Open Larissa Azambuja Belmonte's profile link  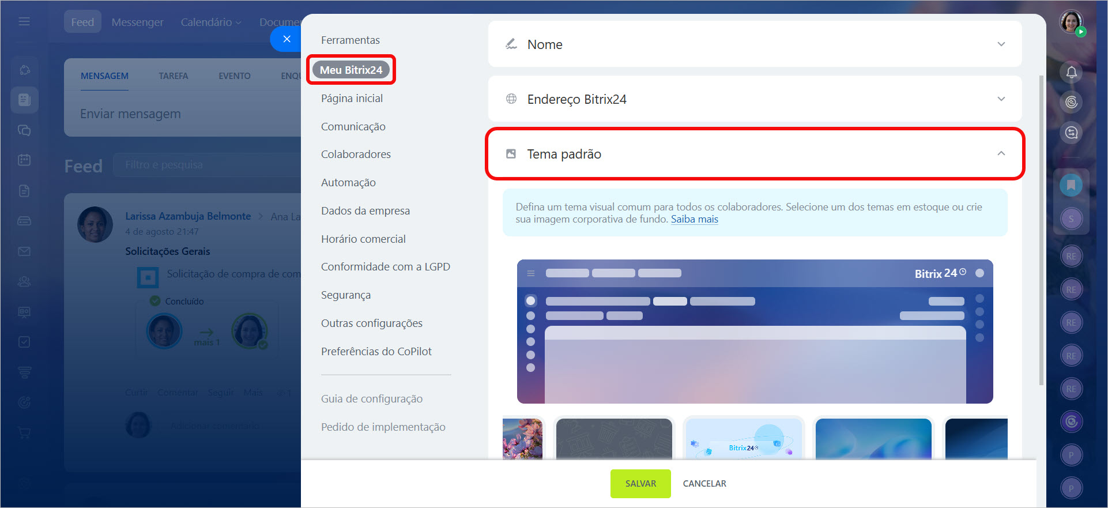[x=188, y=216]
